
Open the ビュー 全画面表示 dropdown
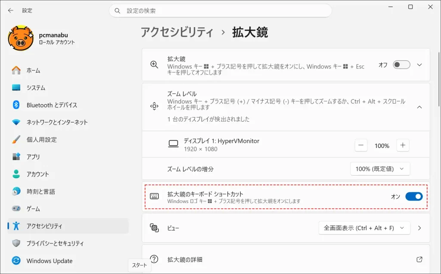click(x=364, y=228)
